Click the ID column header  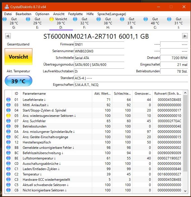pos(17,94)
